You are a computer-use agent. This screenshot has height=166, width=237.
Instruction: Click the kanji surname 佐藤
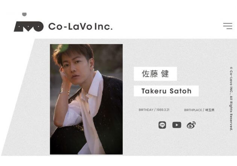pyautogui.click(x=150, y=74)
